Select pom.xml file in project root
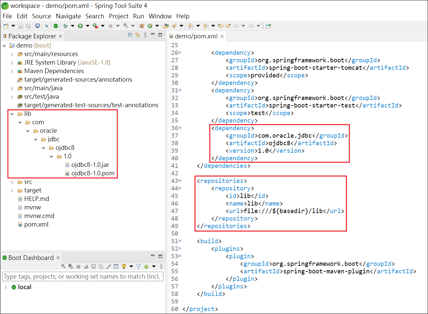 pos(36,225)
